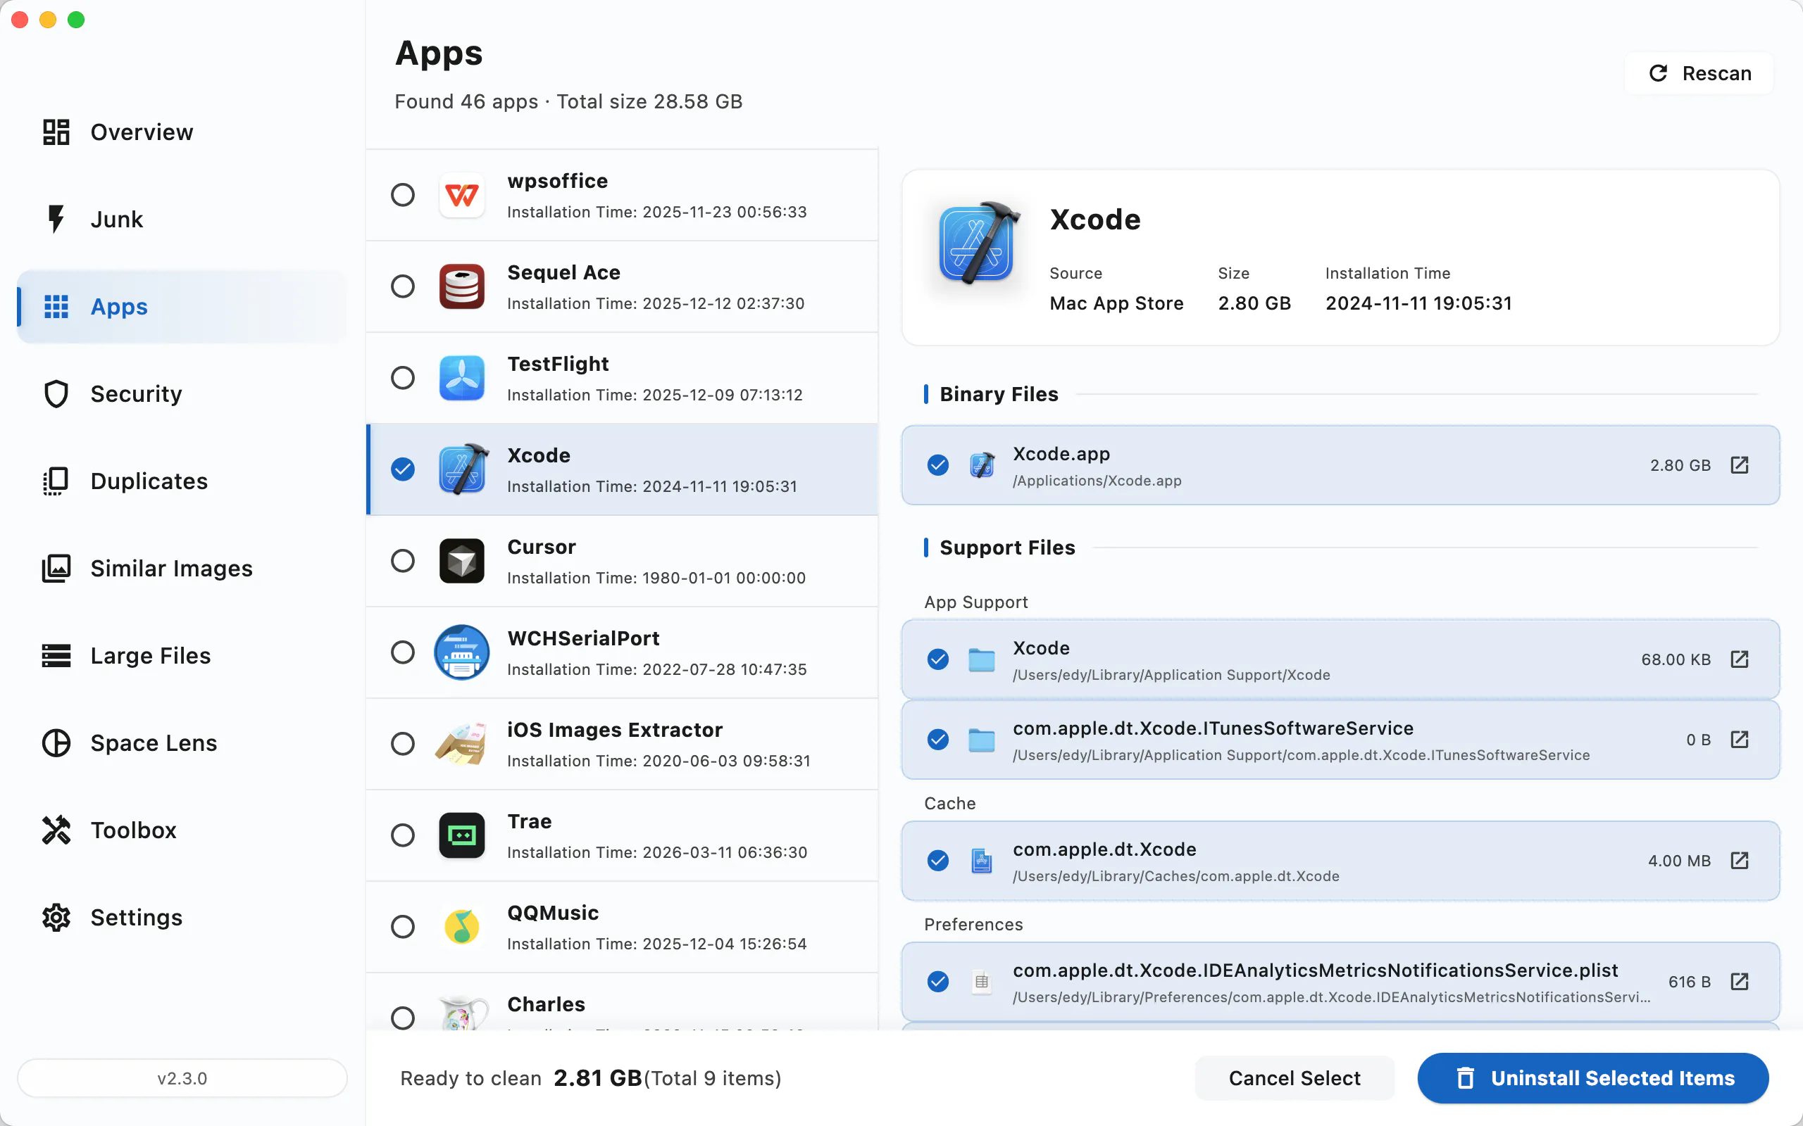This screenshot has height=1126, width=1803.
Task: Click 'Found 46 apps · Total size 28.58 GB'
Action: tap(568, 101)
